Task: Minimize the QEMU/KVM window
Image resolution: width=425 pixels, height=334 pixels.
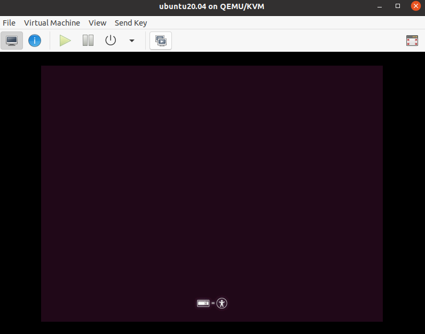Action: [x=381, y=6]
